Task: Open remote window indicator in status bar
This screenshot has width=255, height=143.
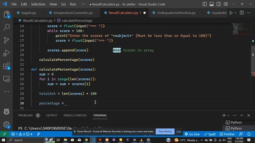Action: (x=4, y=134)
